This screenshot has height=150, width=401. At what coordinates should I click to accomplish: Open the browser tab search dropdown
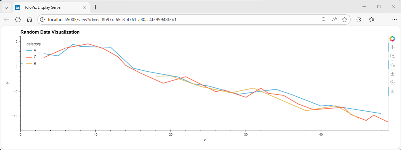click(x=6, y=7)
